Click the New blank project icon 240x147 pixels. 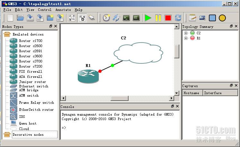10,18
